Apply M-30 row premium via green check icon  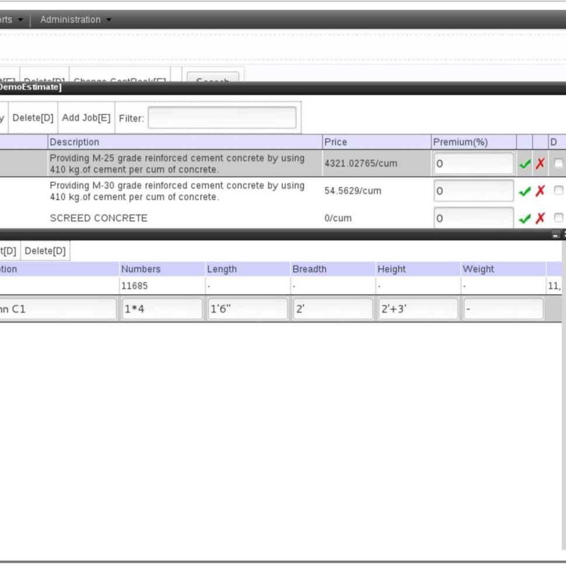[525, 191]
